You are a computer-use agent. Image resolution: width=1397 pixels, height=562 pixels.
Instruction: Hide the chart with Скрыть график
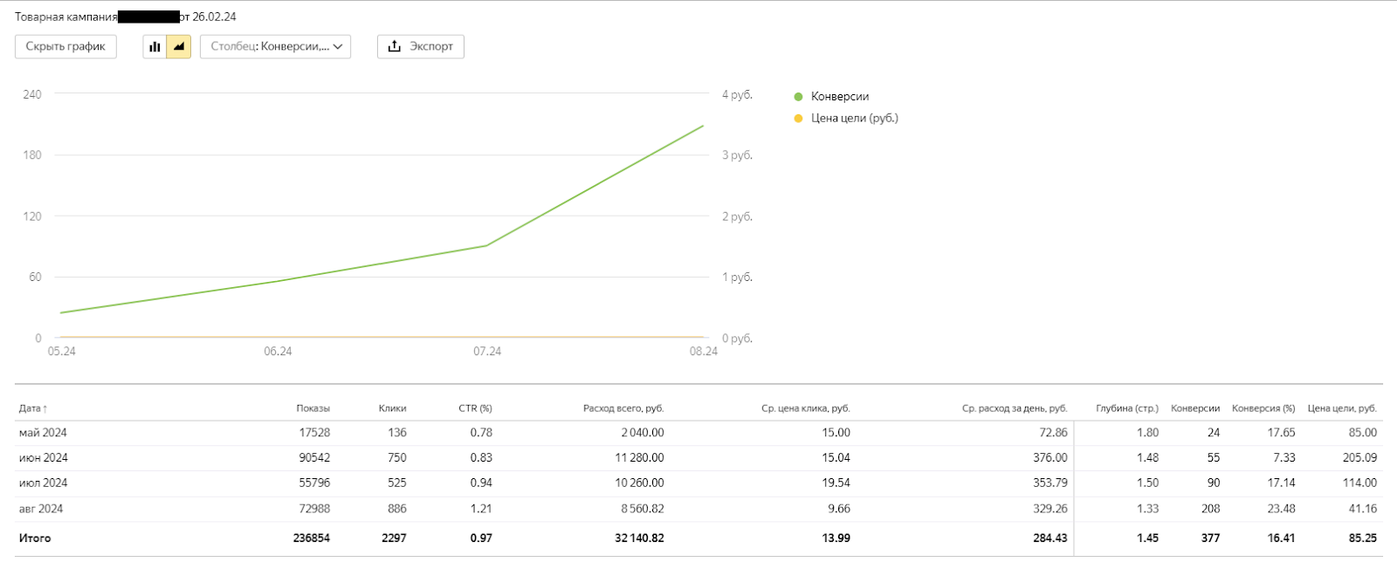(65, 47)
